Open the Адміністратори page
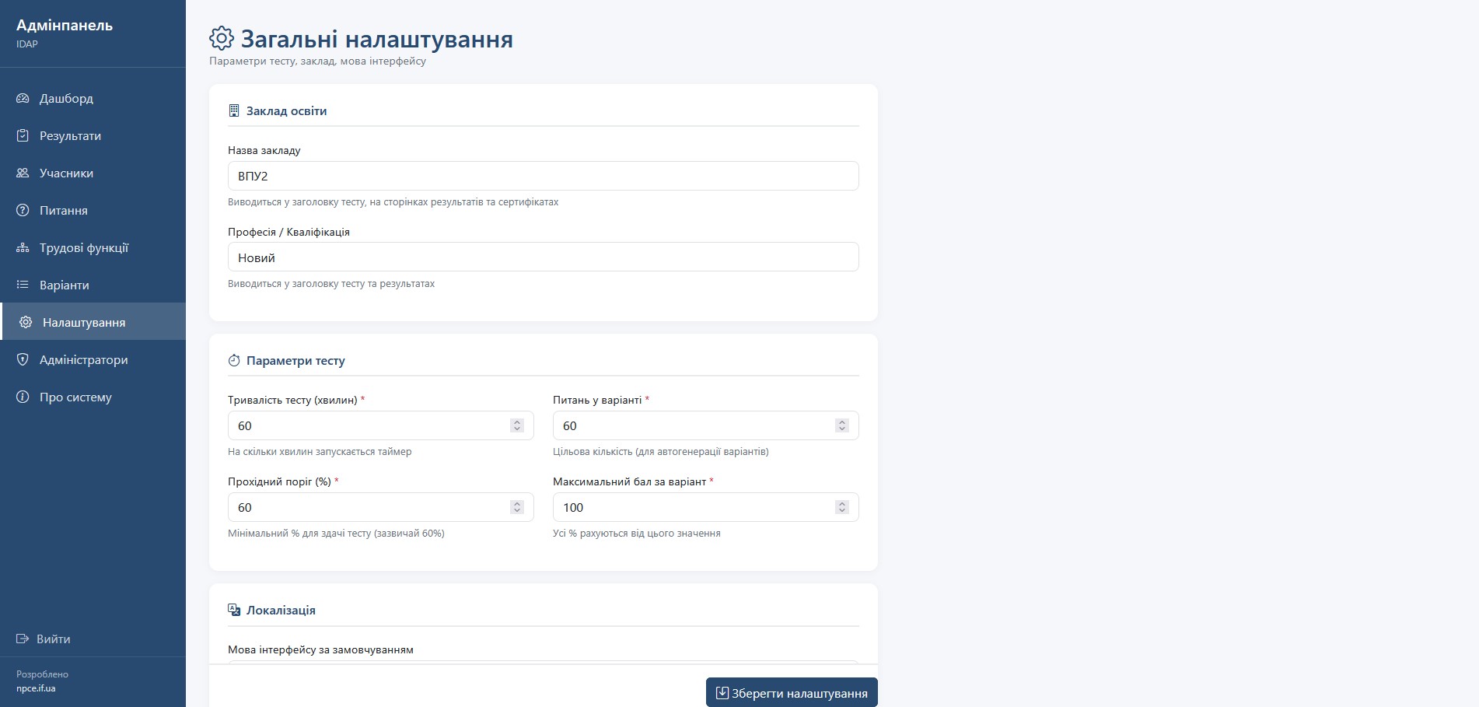The width and height of the screenshot is (1479, 707). (x=93, y=360)
